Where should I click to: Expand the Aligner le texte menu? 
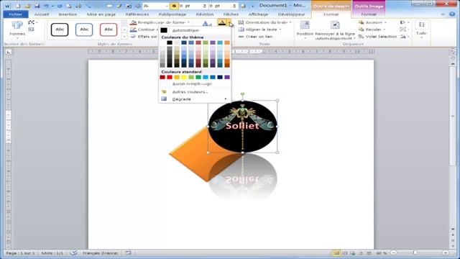pos(280,29)
